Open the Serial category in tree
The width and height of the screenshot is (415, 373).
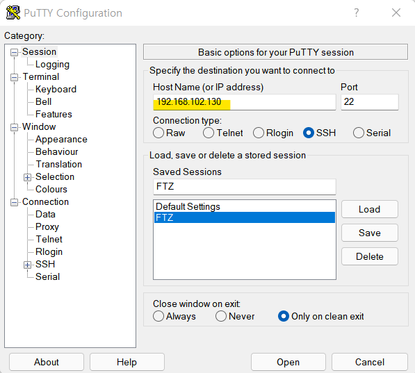(48, 276)
